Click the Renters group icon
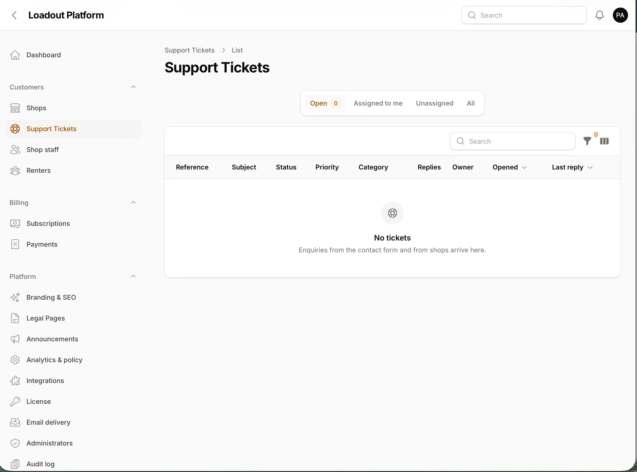 click(x=15, y=170)
